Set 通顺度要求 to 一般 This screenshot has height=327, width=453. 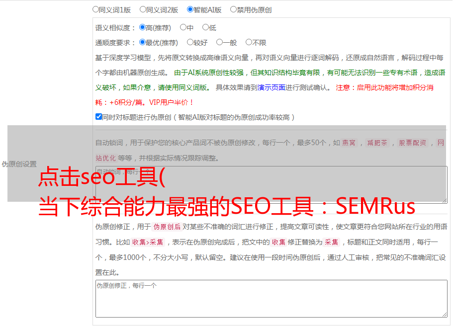(x=220, y=42)
